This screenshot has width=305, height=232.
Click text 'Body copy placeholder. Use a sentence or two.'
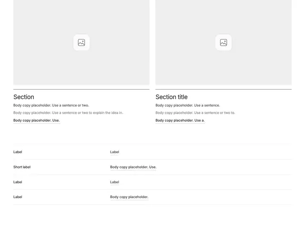pos(51,105)
